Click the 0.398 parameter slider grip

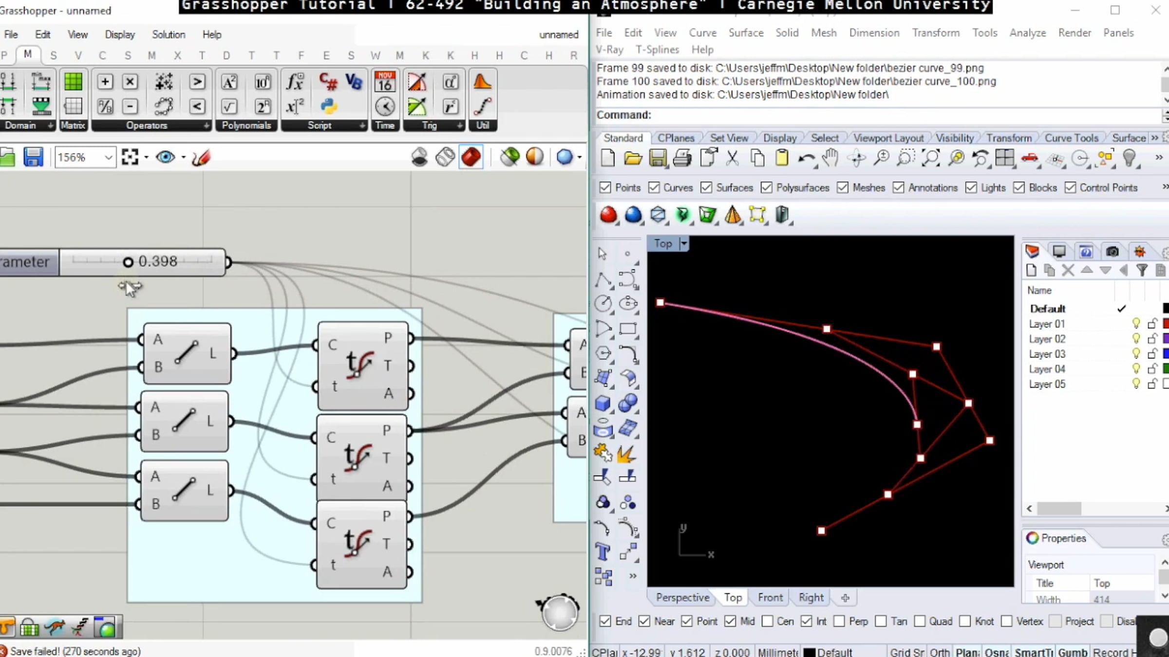[x=128, y=262]
